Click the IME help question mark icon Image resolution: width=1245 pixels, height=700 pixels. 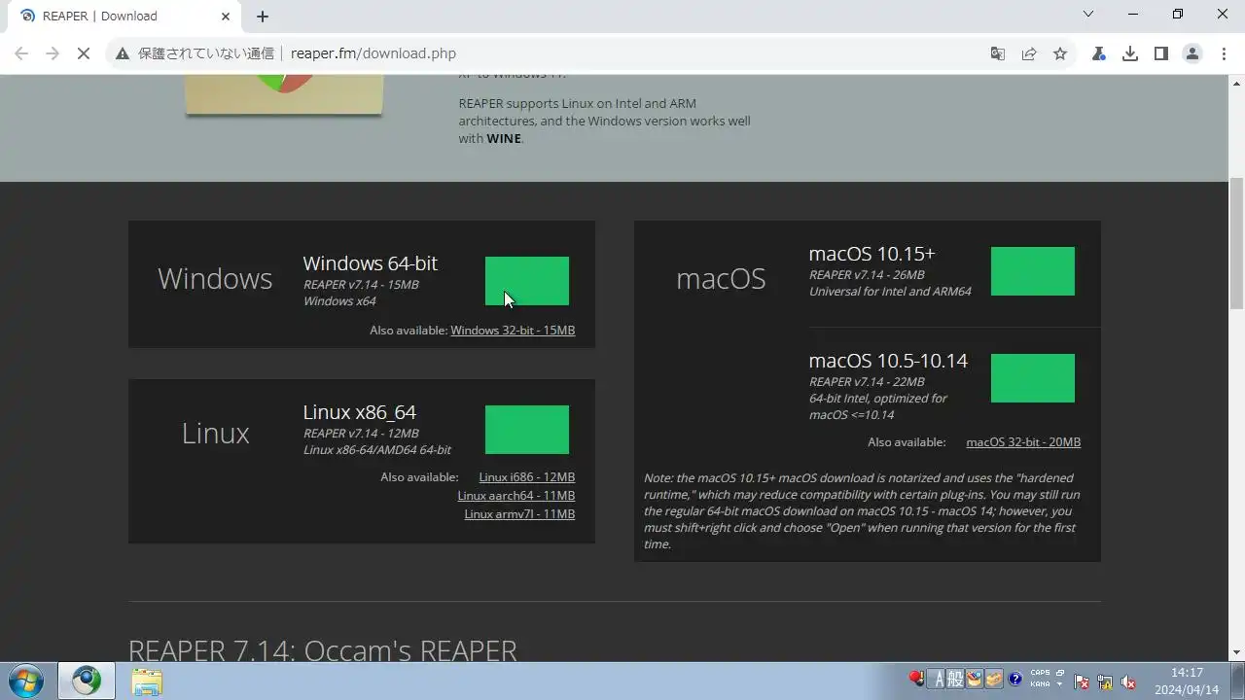click(x=1015, y=680)
